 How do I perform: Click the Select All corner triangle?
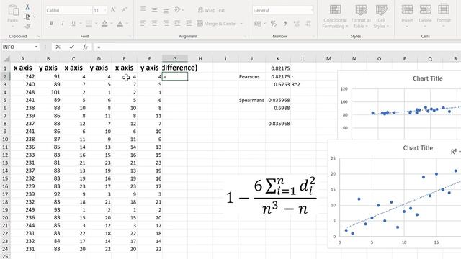pos(6,59)
